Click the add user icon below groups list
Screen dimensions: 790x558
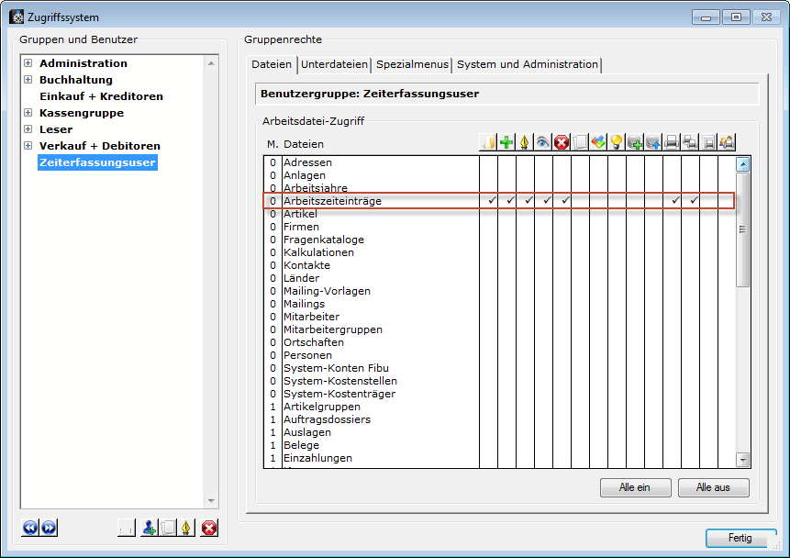coord(149,528)
